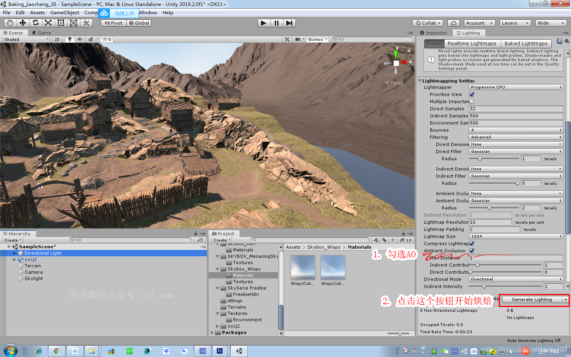Select the Rect transform tool
The height and width of the screenshot is (357, 571).
click(x=61, y=23)
